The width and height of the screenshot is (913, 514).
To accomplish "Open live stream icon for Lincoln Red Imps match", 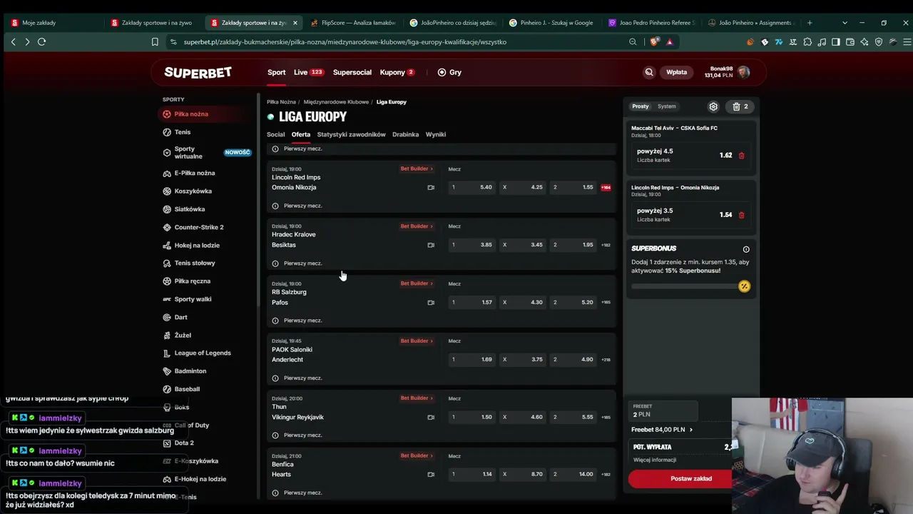I will [x=431, y=188].
